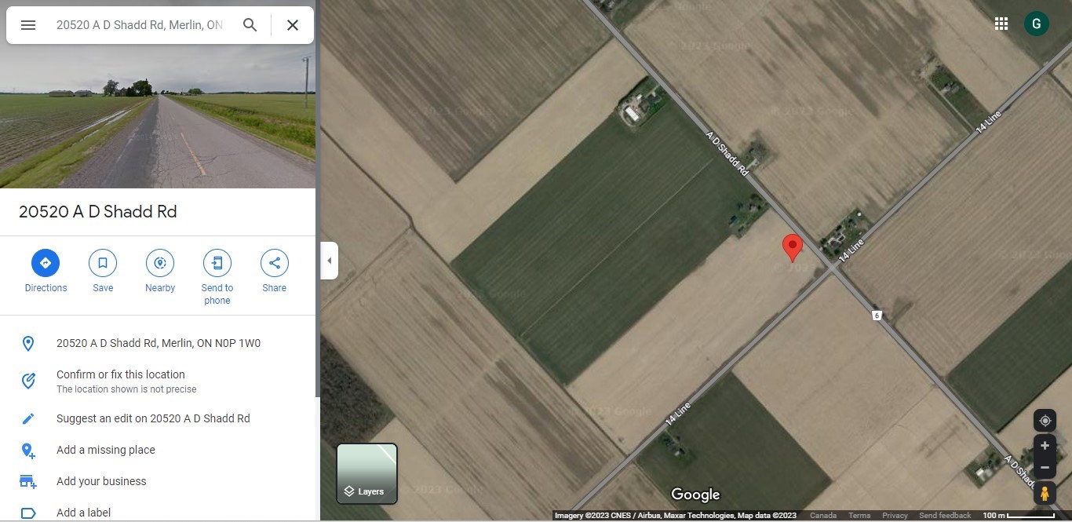Select Add a missing place
Viewport: 1072px width, 522px height.
pos(106,450)
